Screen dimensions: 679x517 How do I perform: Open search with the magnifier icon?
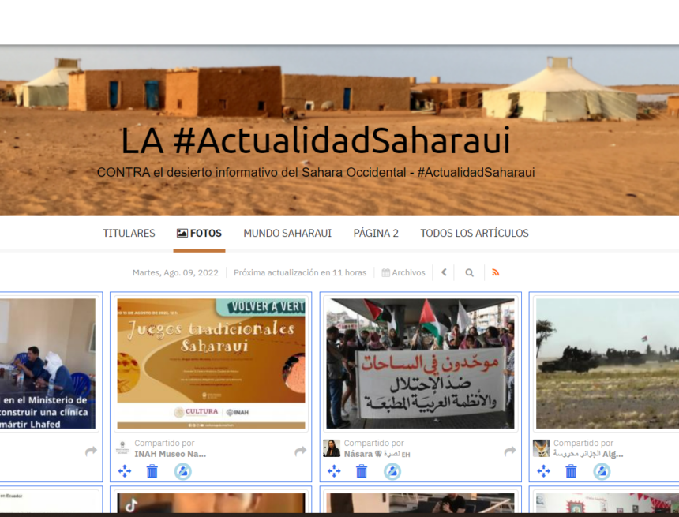pos(469,272)
